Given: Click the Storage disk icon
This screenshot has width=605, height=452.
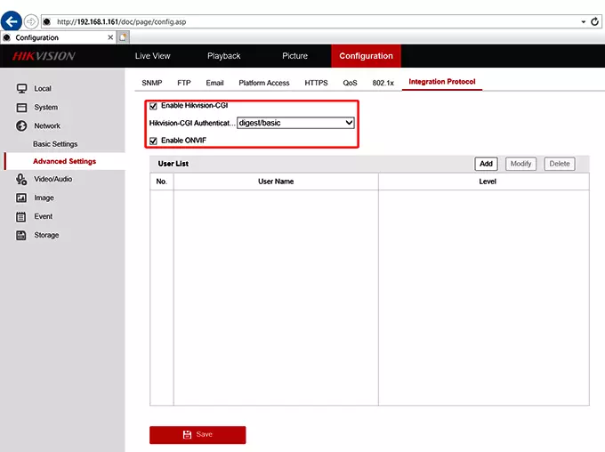Looking at the screenshot, I should point(21,235).
